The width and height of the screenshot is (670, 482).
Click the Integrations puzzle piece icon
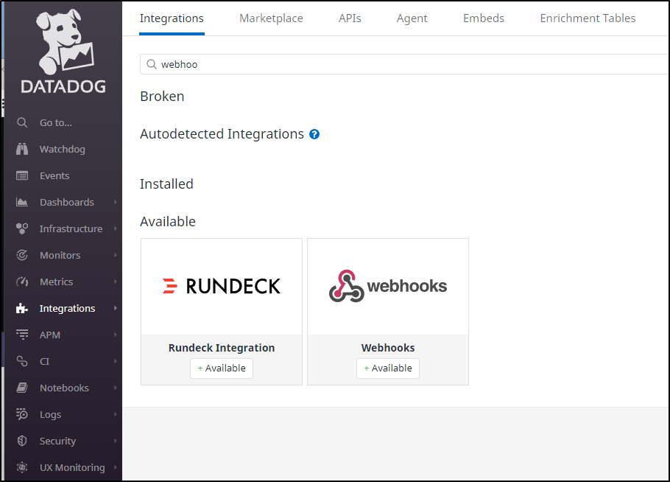tap(22, 308)
